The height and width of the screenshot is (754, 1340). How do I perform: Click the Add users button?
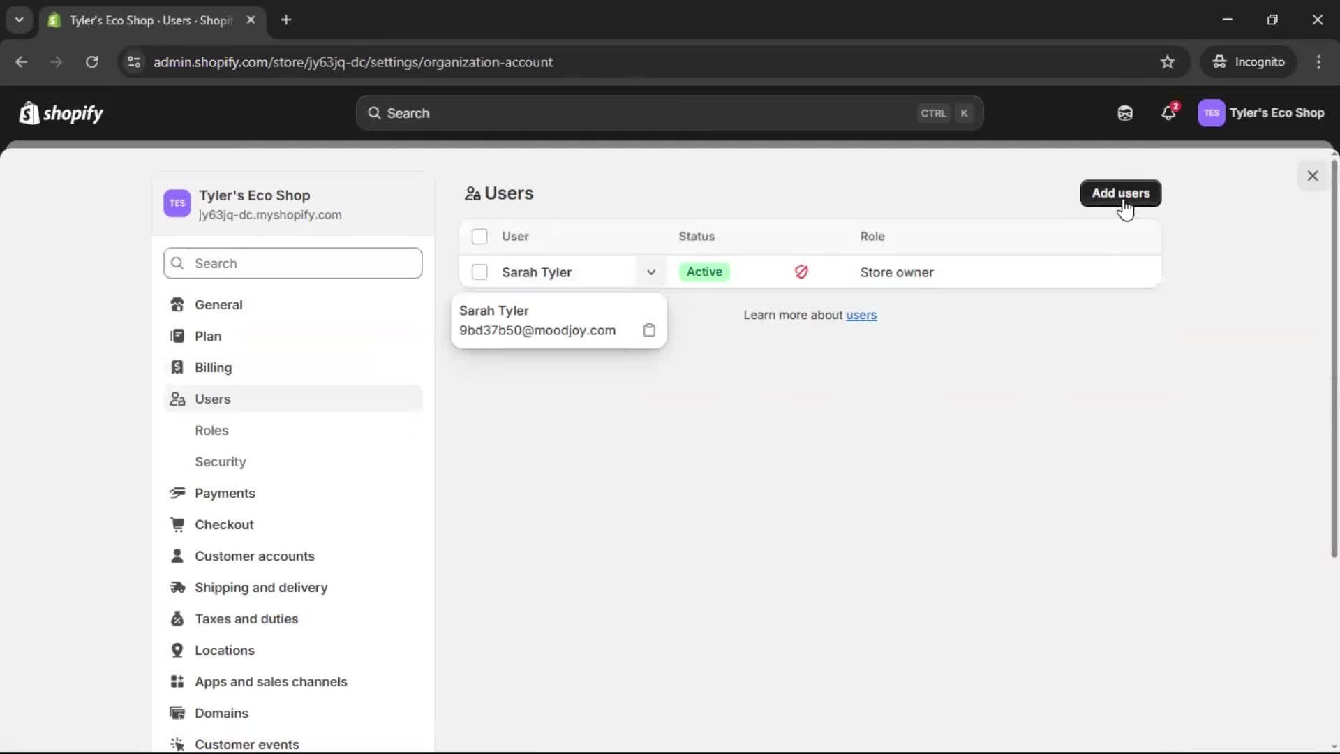[1120, 193]
